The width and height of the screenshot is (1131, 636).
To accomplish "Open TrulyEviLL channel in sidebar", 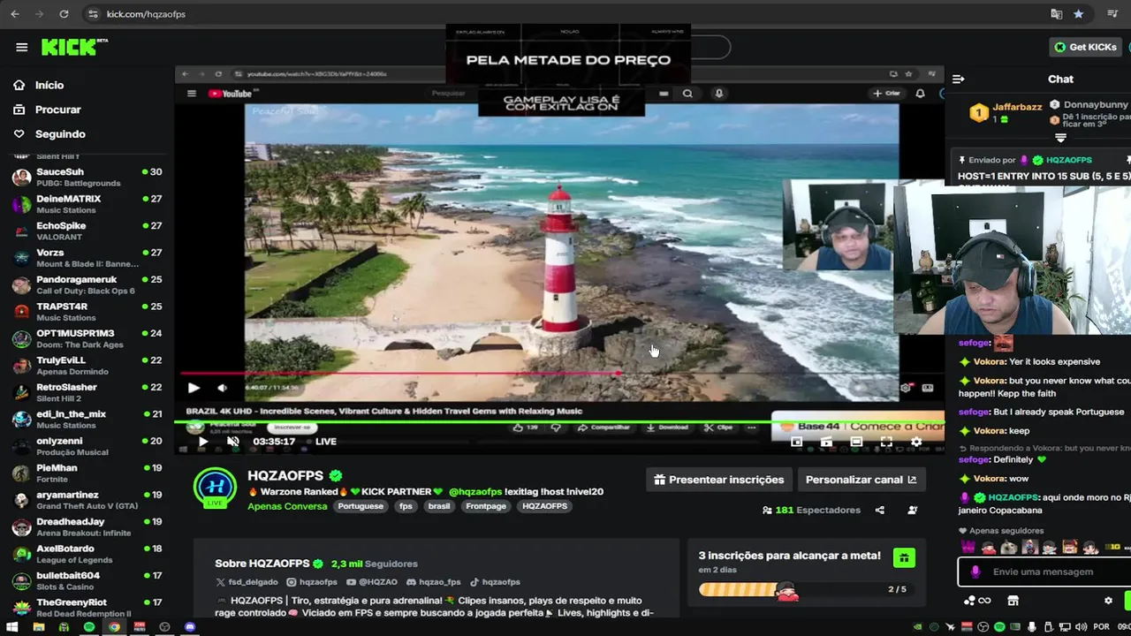I will pos(87,366).
